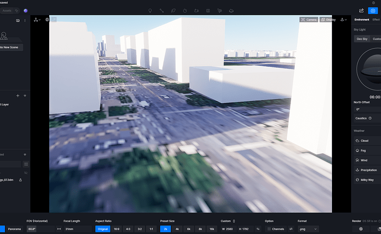The height and width of the screenshot is (234, 381).
Task: Select 16:9 aspect ratio
Action: click(117, 229)
